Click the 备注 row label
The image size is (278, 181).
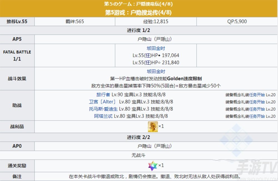[x=17, y=176]
